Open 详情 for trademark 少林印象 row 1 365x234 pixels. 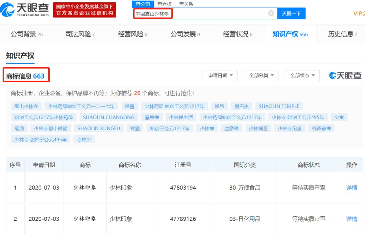point(352,188)
